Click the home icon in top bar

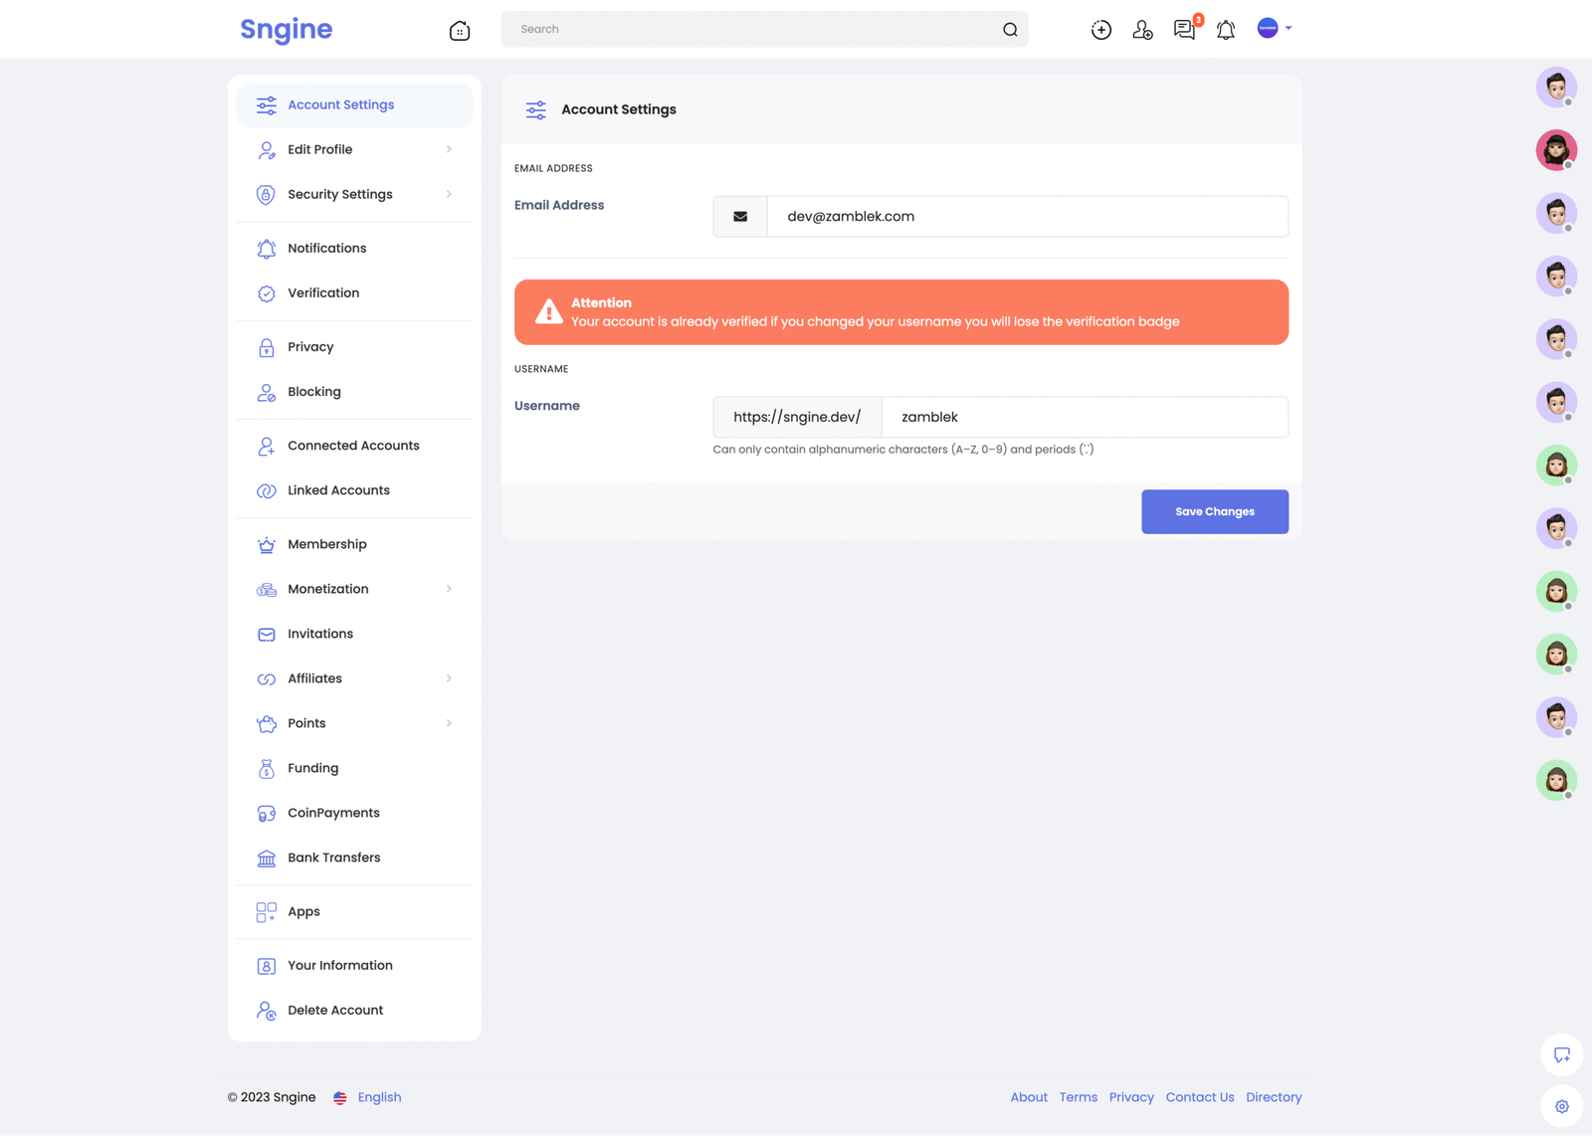pyautogui.click(x=459, y=30)
